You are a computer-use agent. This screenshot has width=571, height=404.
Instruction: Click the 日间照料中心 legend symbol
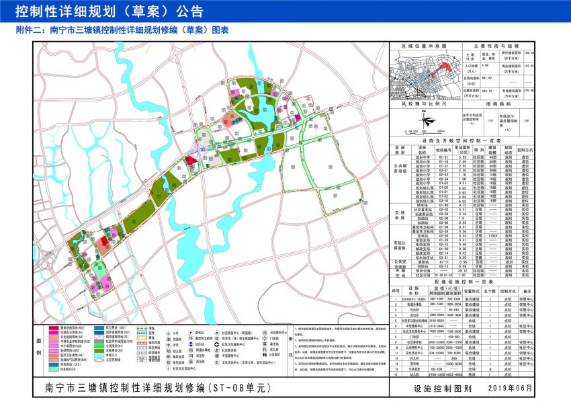[x=265, y=333]
